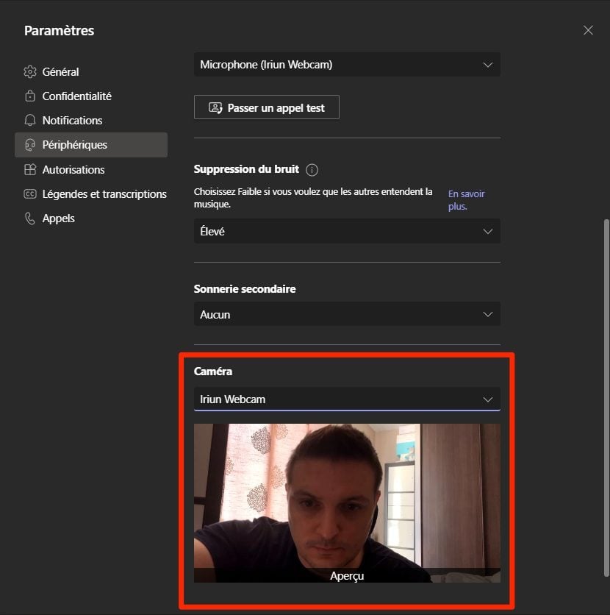Click the CC captions icon
The width and height of the screenshot is (610, 615).
point(30,193)
